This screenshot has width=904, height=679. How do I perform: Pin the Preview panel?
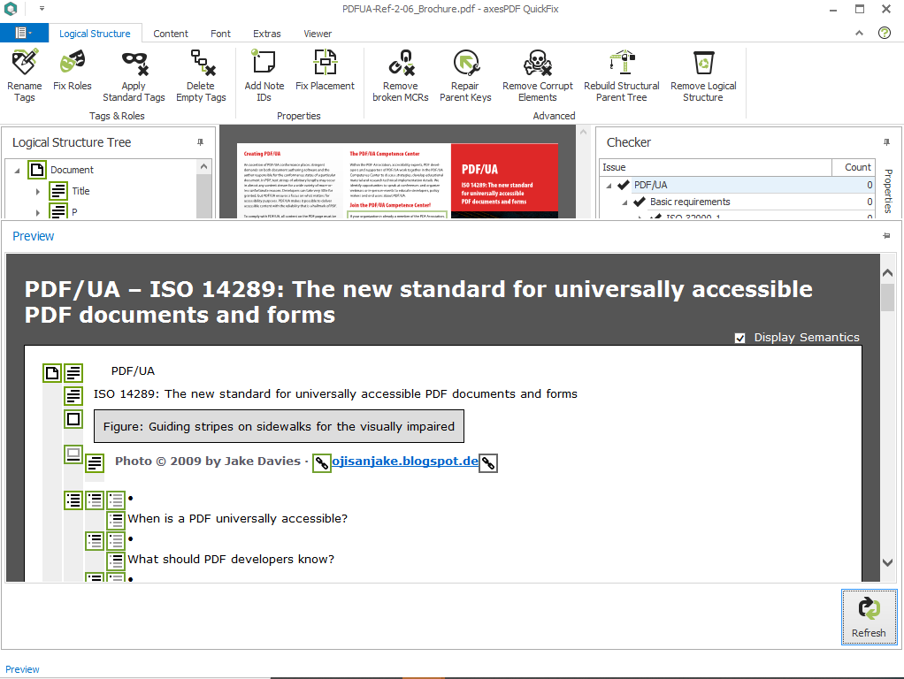tap(886, 236)
